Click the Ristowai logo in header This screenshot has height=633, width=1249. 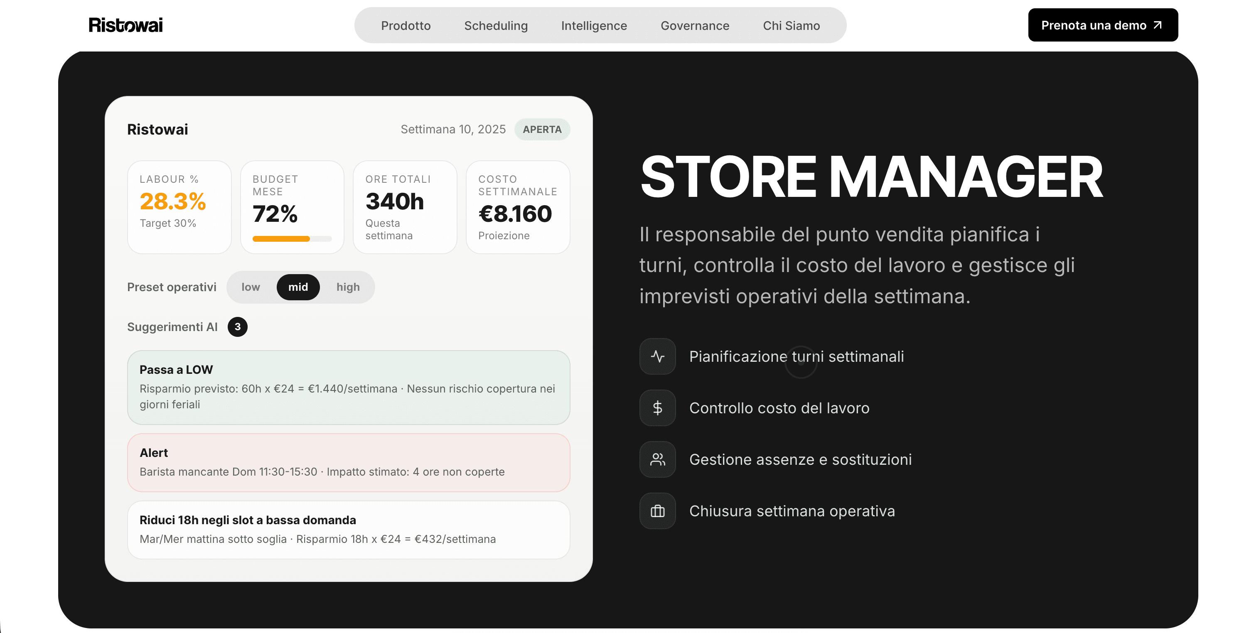pyautogui.click(x=125, y=25)
